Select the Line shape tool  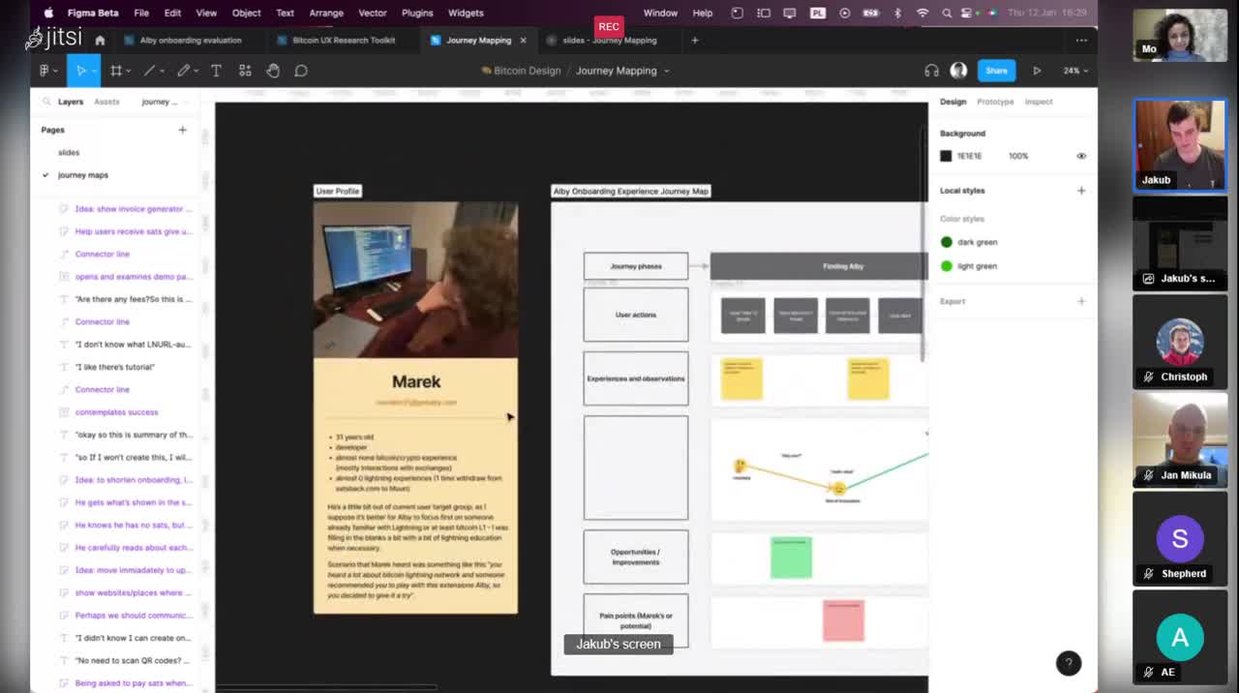tap(149, 71)
